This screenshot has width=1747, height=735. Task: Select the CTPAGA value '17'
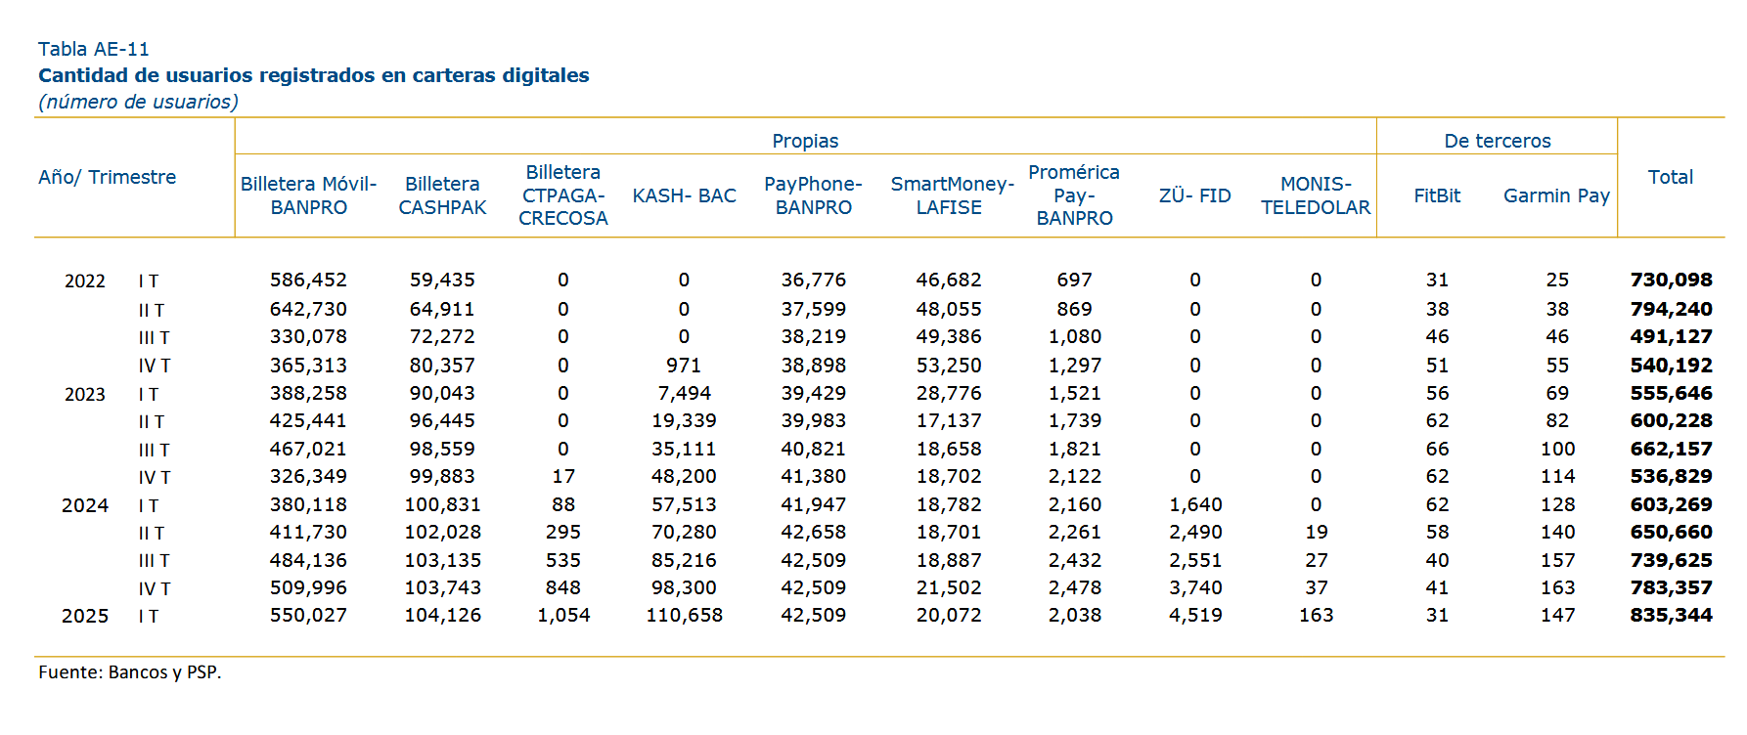(x=563, y=477)
